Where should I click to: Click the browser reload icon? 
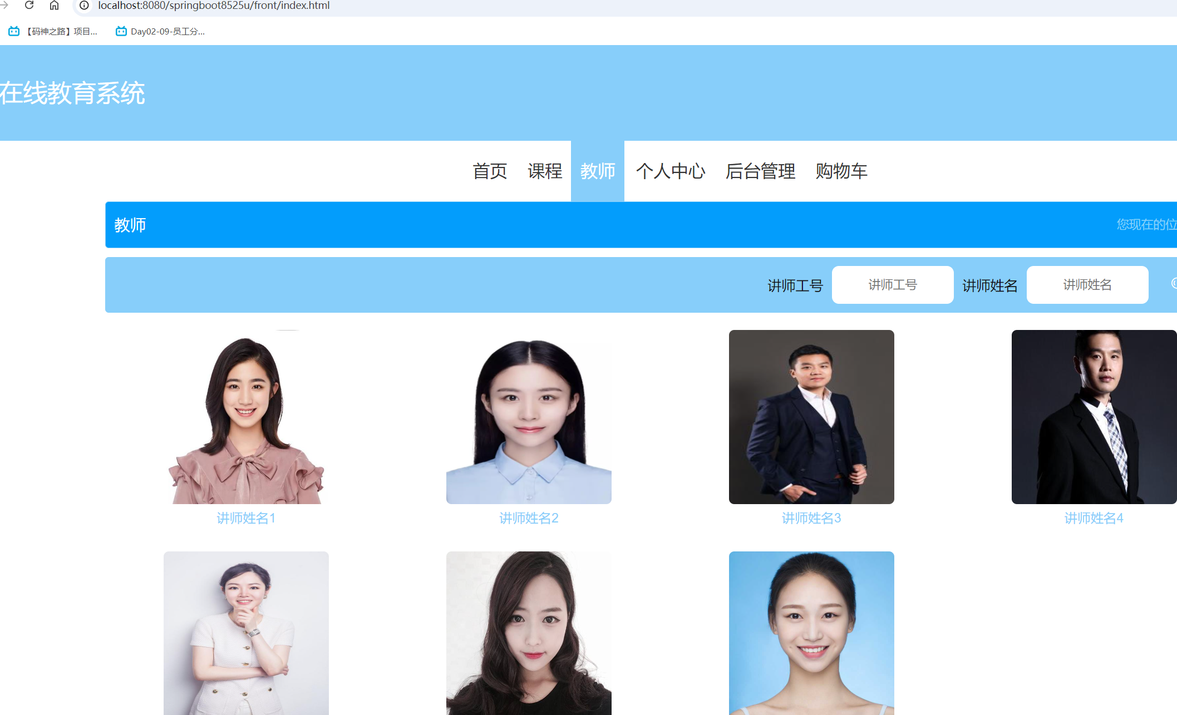[x=29, y=6]
